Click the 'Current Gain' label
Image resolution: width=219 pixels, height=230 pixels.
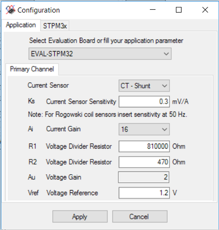[63, 129]
